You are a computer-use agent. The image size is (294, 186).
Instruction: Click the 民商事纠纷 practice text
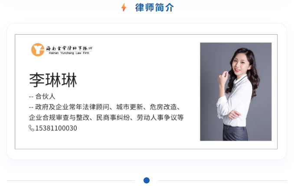click(113, 118)
